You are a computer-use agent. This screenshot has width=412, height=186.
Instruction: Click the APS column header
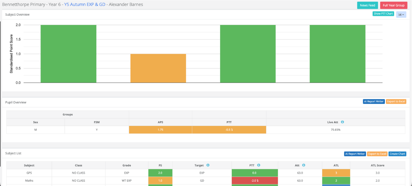click(161, 122)
